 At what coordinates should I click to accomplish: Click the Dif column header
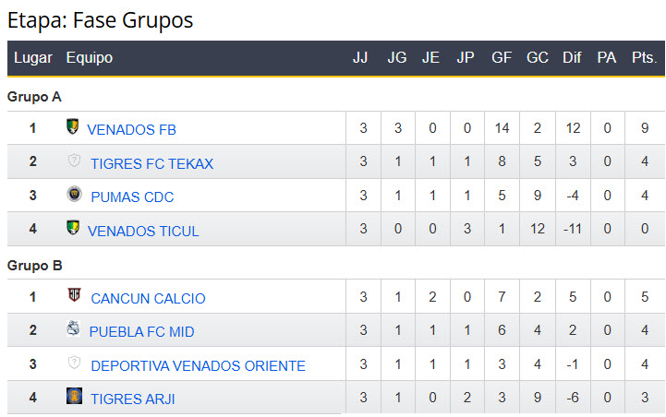click(572, 58)
